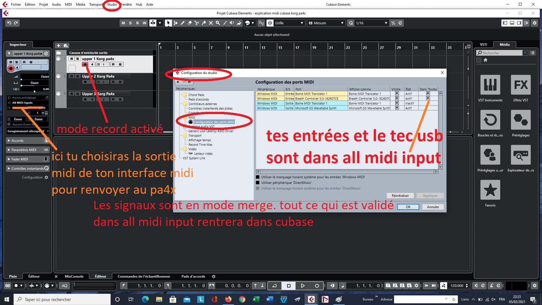
Task: Check 'Utiliser périphérique DirectMusic' option
Action: [x=258, y=182]
